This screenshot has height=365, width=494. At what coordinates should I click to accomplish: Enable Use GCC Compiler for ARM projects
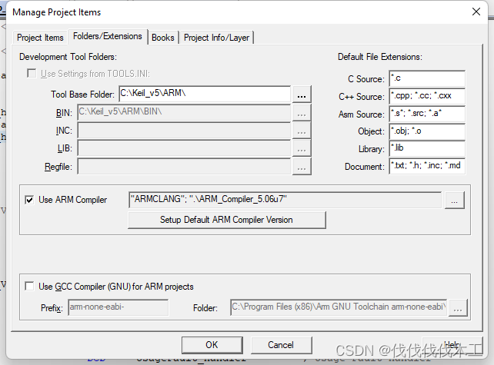pos(29,287)
